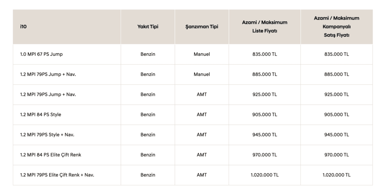Select the 970.000 TL campaign price cell
The image size is (385, 191).
click(336, 155)
